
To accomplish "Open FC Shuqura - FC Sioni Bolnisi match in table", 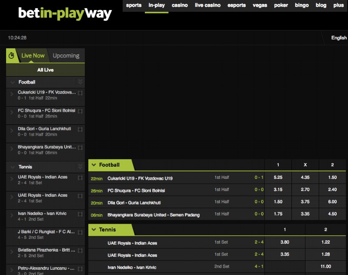I will [136, 191].
